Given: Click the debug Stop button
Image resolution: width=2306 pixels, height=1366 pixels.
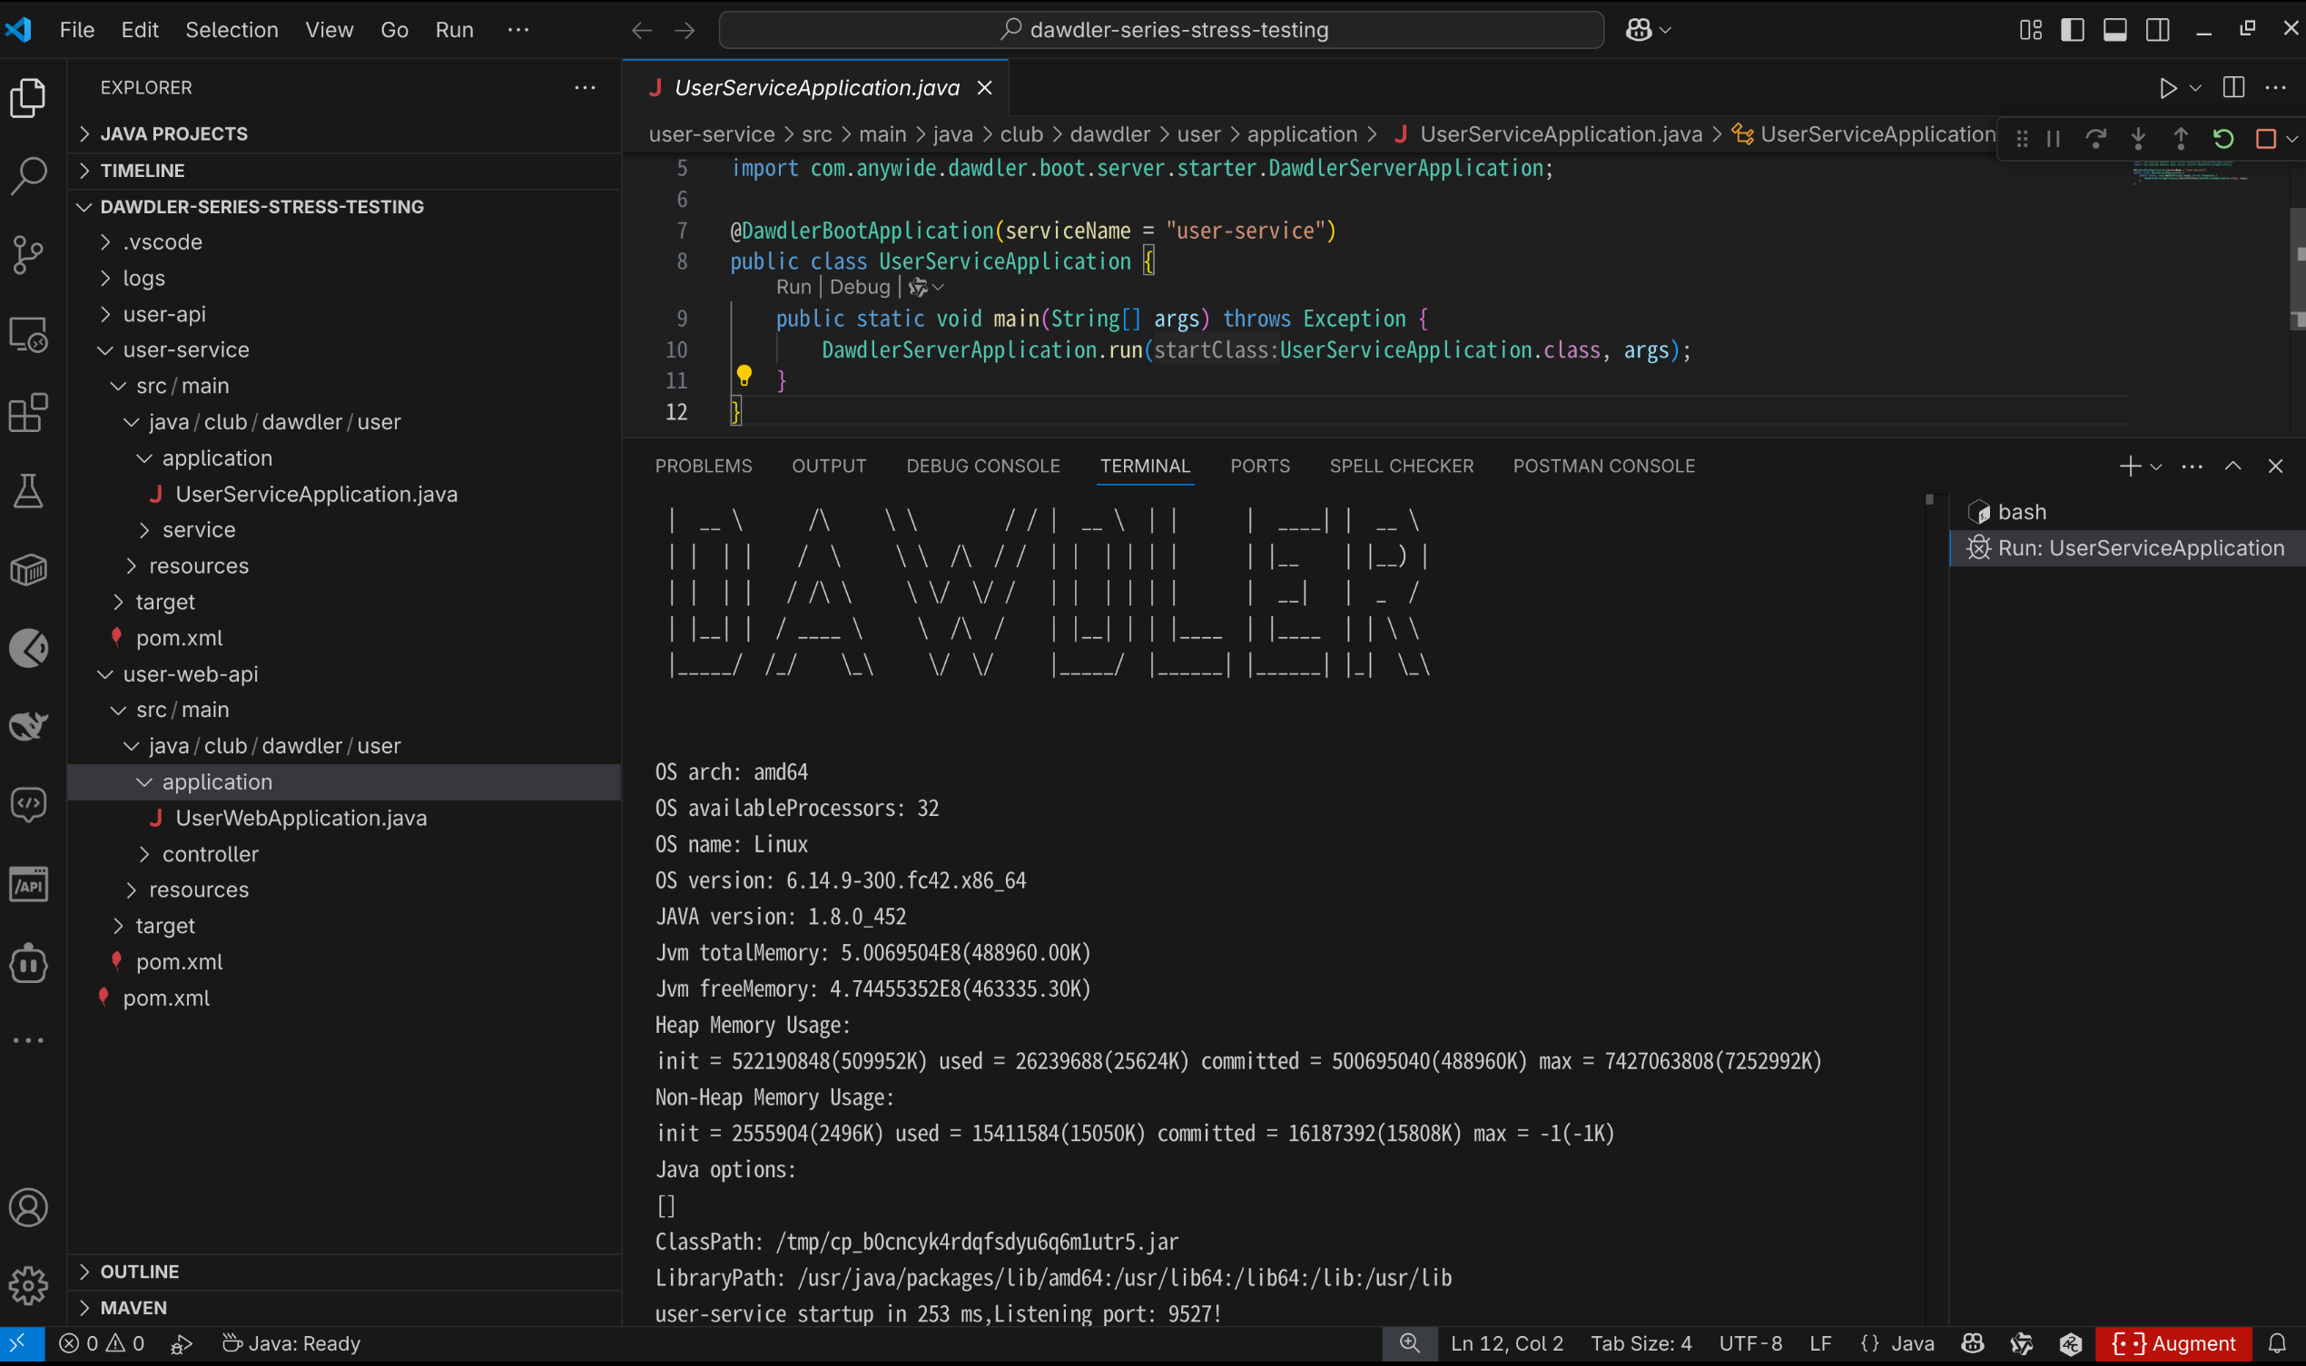Looking at the screenshot, I should [2265, 139].
